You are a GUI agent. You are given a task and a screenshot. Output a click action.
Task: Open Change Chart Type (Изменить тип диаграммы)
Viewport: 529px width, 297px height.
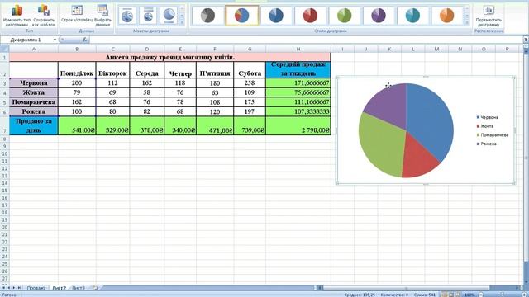(17, 15)
